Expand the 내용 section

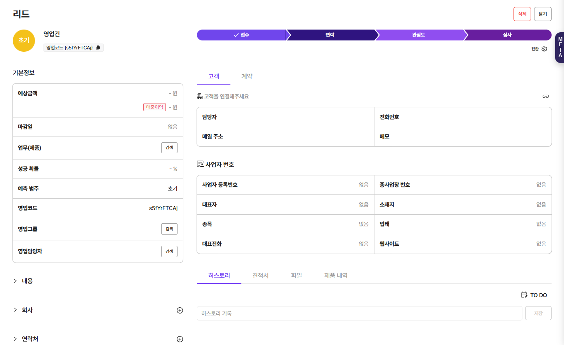[16, 281]
